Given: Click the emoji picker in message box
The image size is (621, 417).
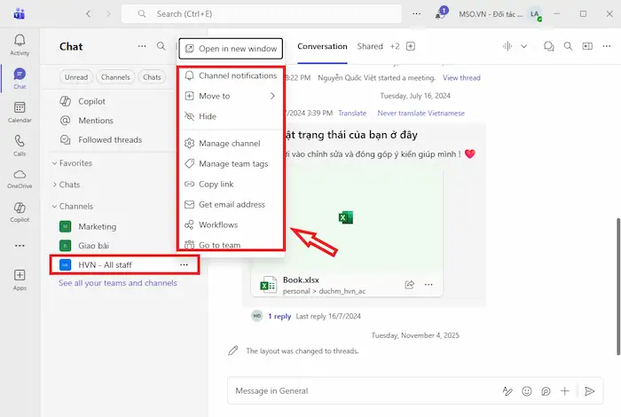Looking at the screenshot, I should pos(527,390).
